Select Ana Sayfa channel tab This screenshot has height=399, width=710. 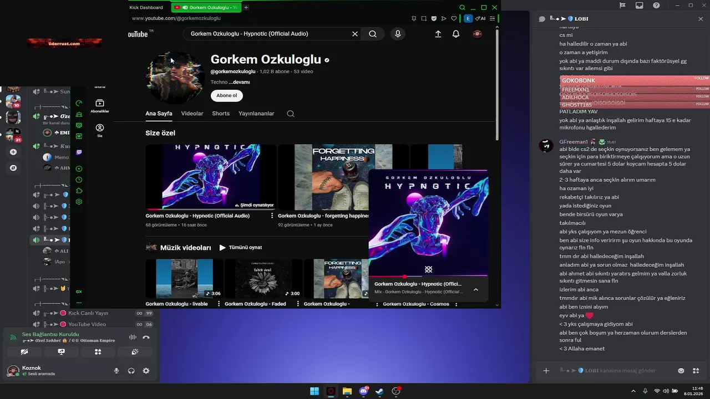click(x=159, y=114)
